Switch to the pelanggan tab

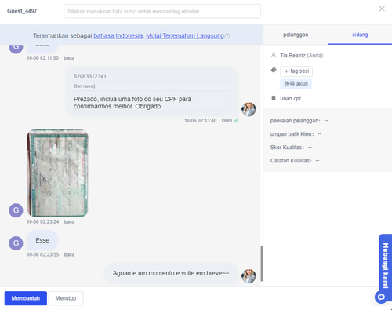pos(296,35)
